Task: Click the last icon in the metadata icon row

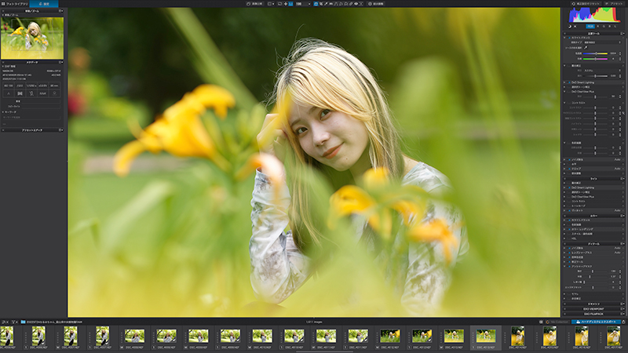Action: tap(54, 93)
